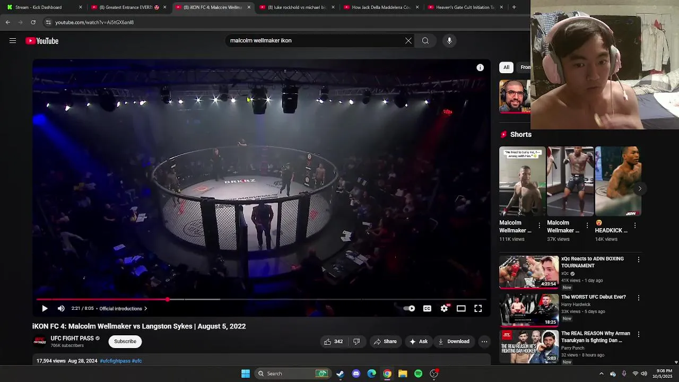The image size is (679, 382).
Task: Like the video
Action: click(x=333, y=342)
